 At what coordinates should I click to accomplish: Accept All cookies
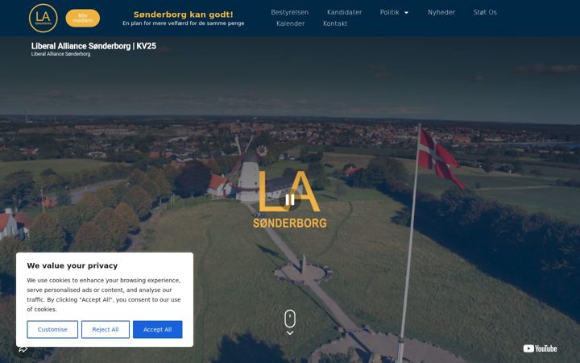(158, 329)
